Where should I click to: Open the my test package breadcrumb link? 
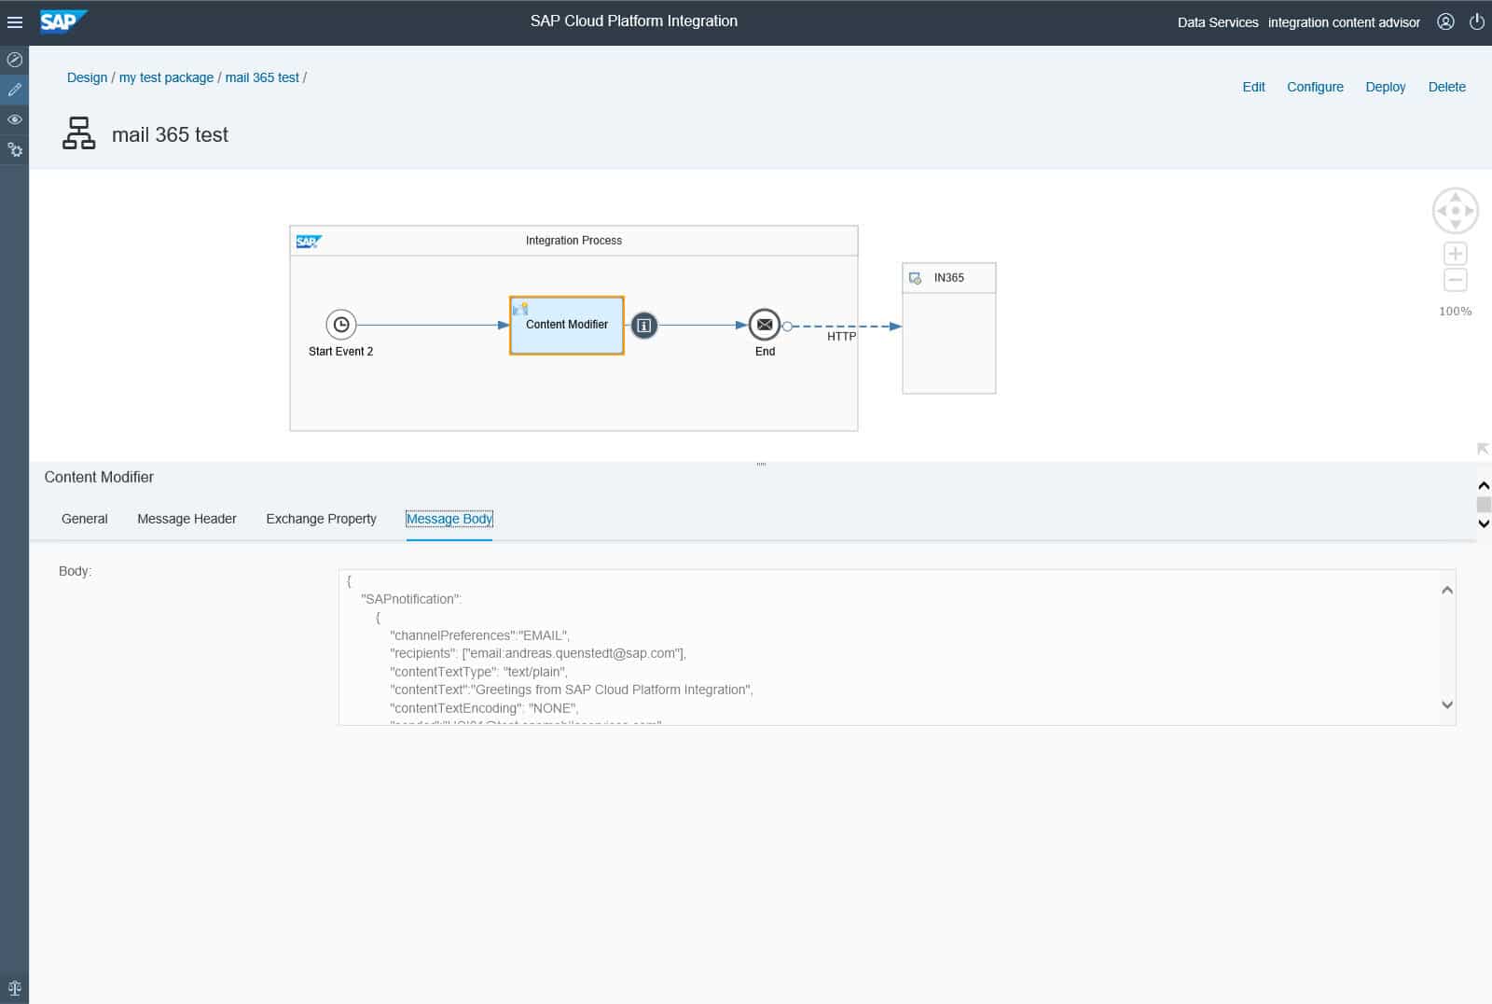(x=166, y=77)
